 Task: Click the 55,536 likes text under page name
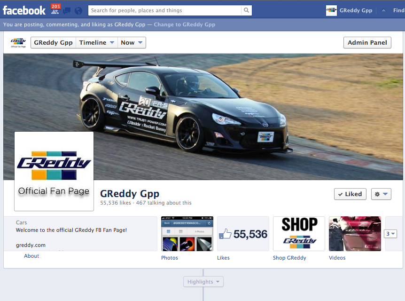(x=116, y=203)
